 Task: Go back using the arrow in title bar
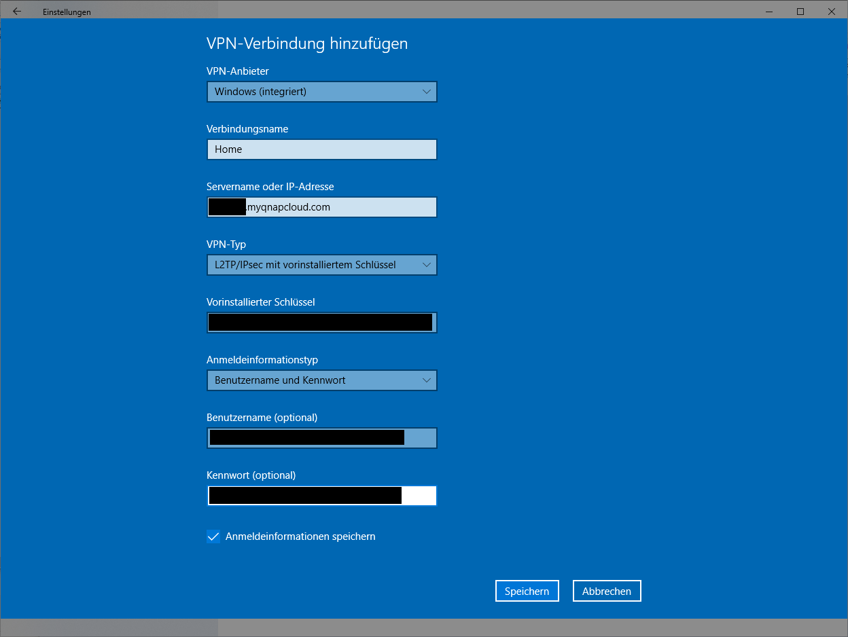click(x=17, y=11)
